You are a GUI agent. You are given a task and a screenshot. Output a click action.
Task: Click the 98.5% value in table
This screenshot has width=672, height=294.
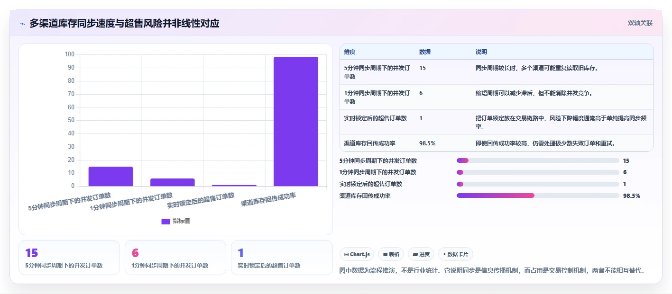point(427,143)
